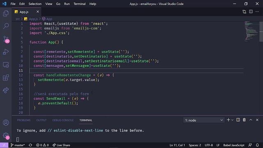Viewport: 263px width, 148px height.
Task: Close the App.js editor tab
Action: pyautogui.click(x=37, y=12)
